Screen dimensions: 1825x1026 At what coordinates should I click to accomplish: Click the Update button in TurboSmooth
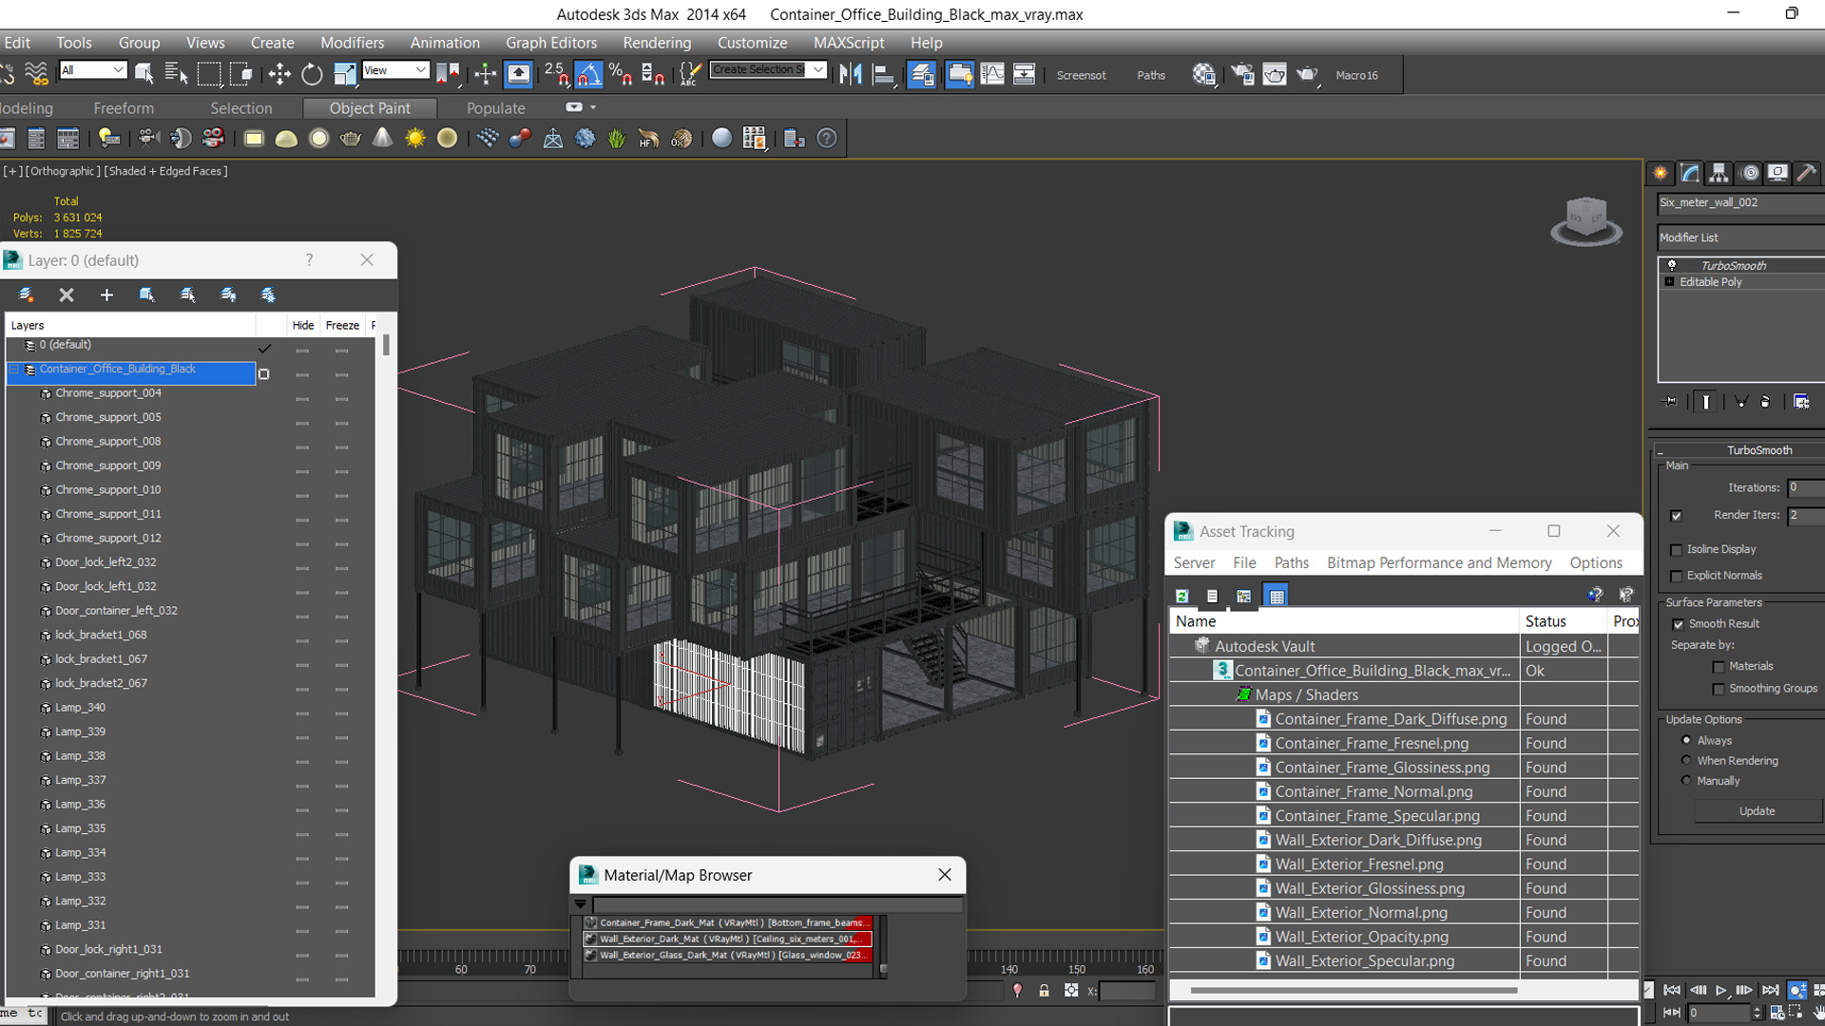[x=1757, y=811]
